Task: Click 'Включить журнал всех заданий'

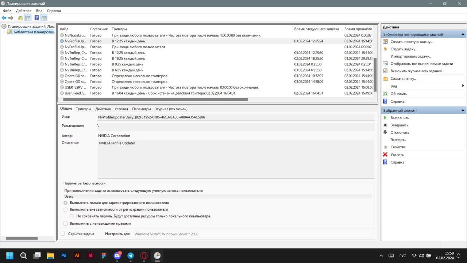Action: click(416, 71)
